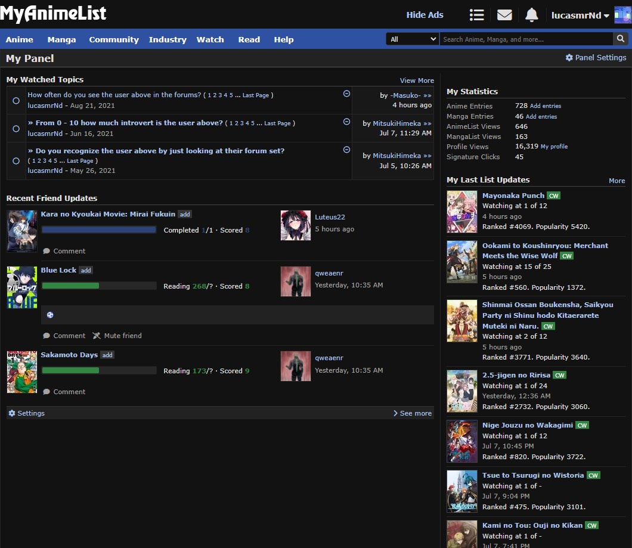
Task: Comment on Blue Lock update
Action: click(x=64, y=336)
